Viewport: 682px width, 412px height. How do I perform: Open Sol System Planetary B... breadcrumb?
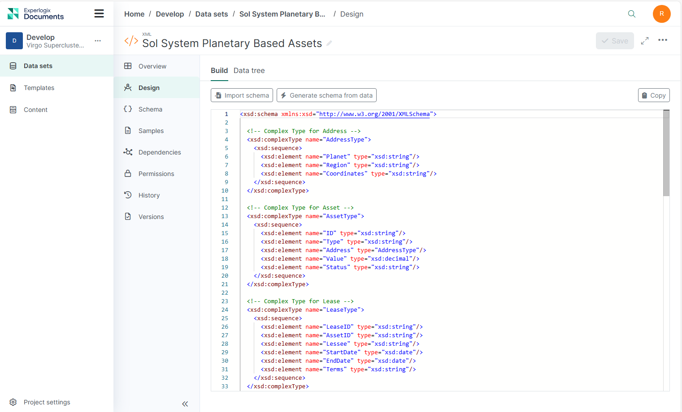[282, 14]
